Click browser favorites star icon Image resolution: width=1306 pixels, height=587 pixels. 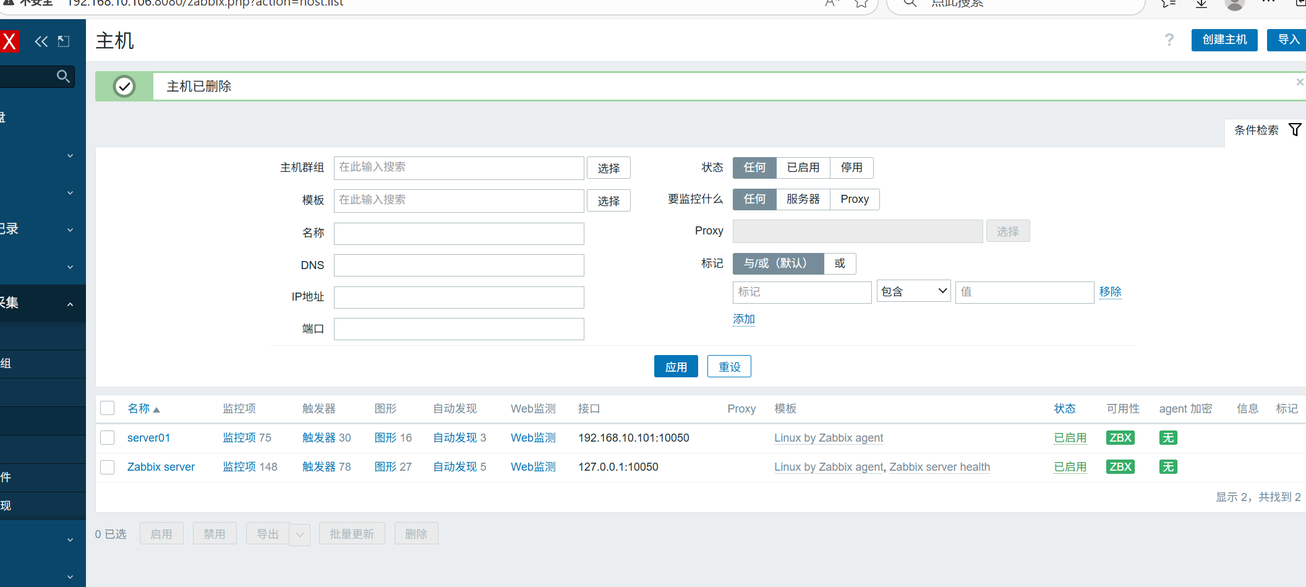861,4
